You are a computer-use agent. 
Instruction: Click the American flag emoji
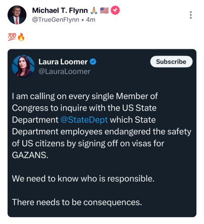(x=104, y=10)
